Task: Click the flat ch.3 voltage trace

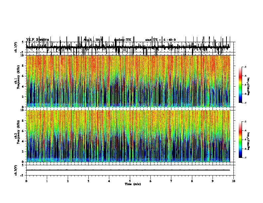Action: click(x=128, y=170)
